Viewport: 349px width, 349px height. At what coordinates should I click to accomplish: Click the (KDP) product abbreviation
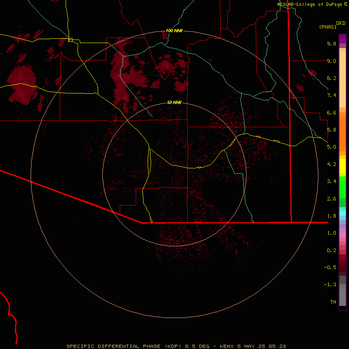click(x=173, y=346)
